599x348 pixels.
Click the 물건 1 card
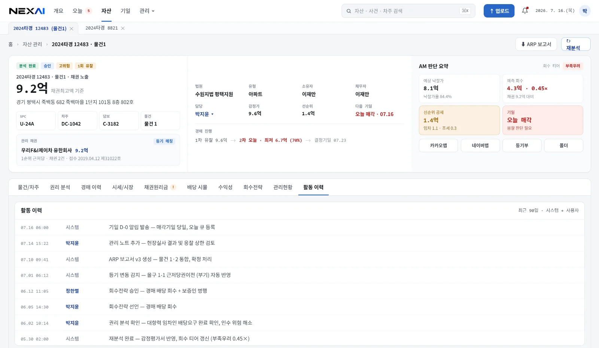[160, 120]
